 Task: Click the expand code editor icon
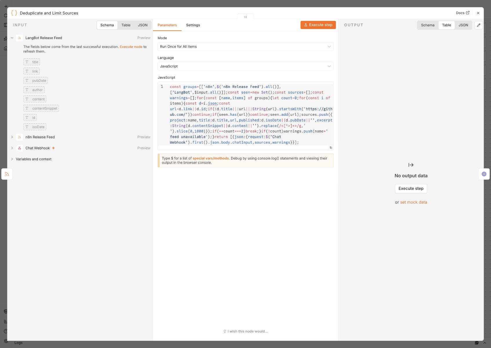(x=331, y=148)
